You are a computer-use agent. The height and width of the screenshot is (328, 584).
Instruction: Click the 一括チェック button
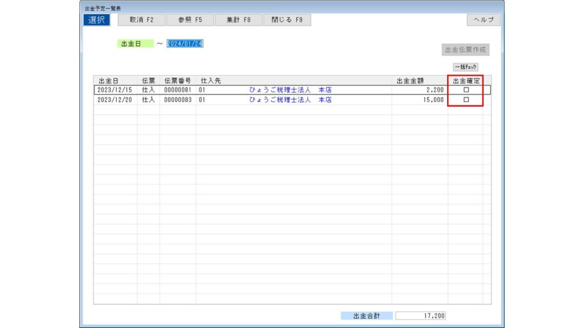465,67
